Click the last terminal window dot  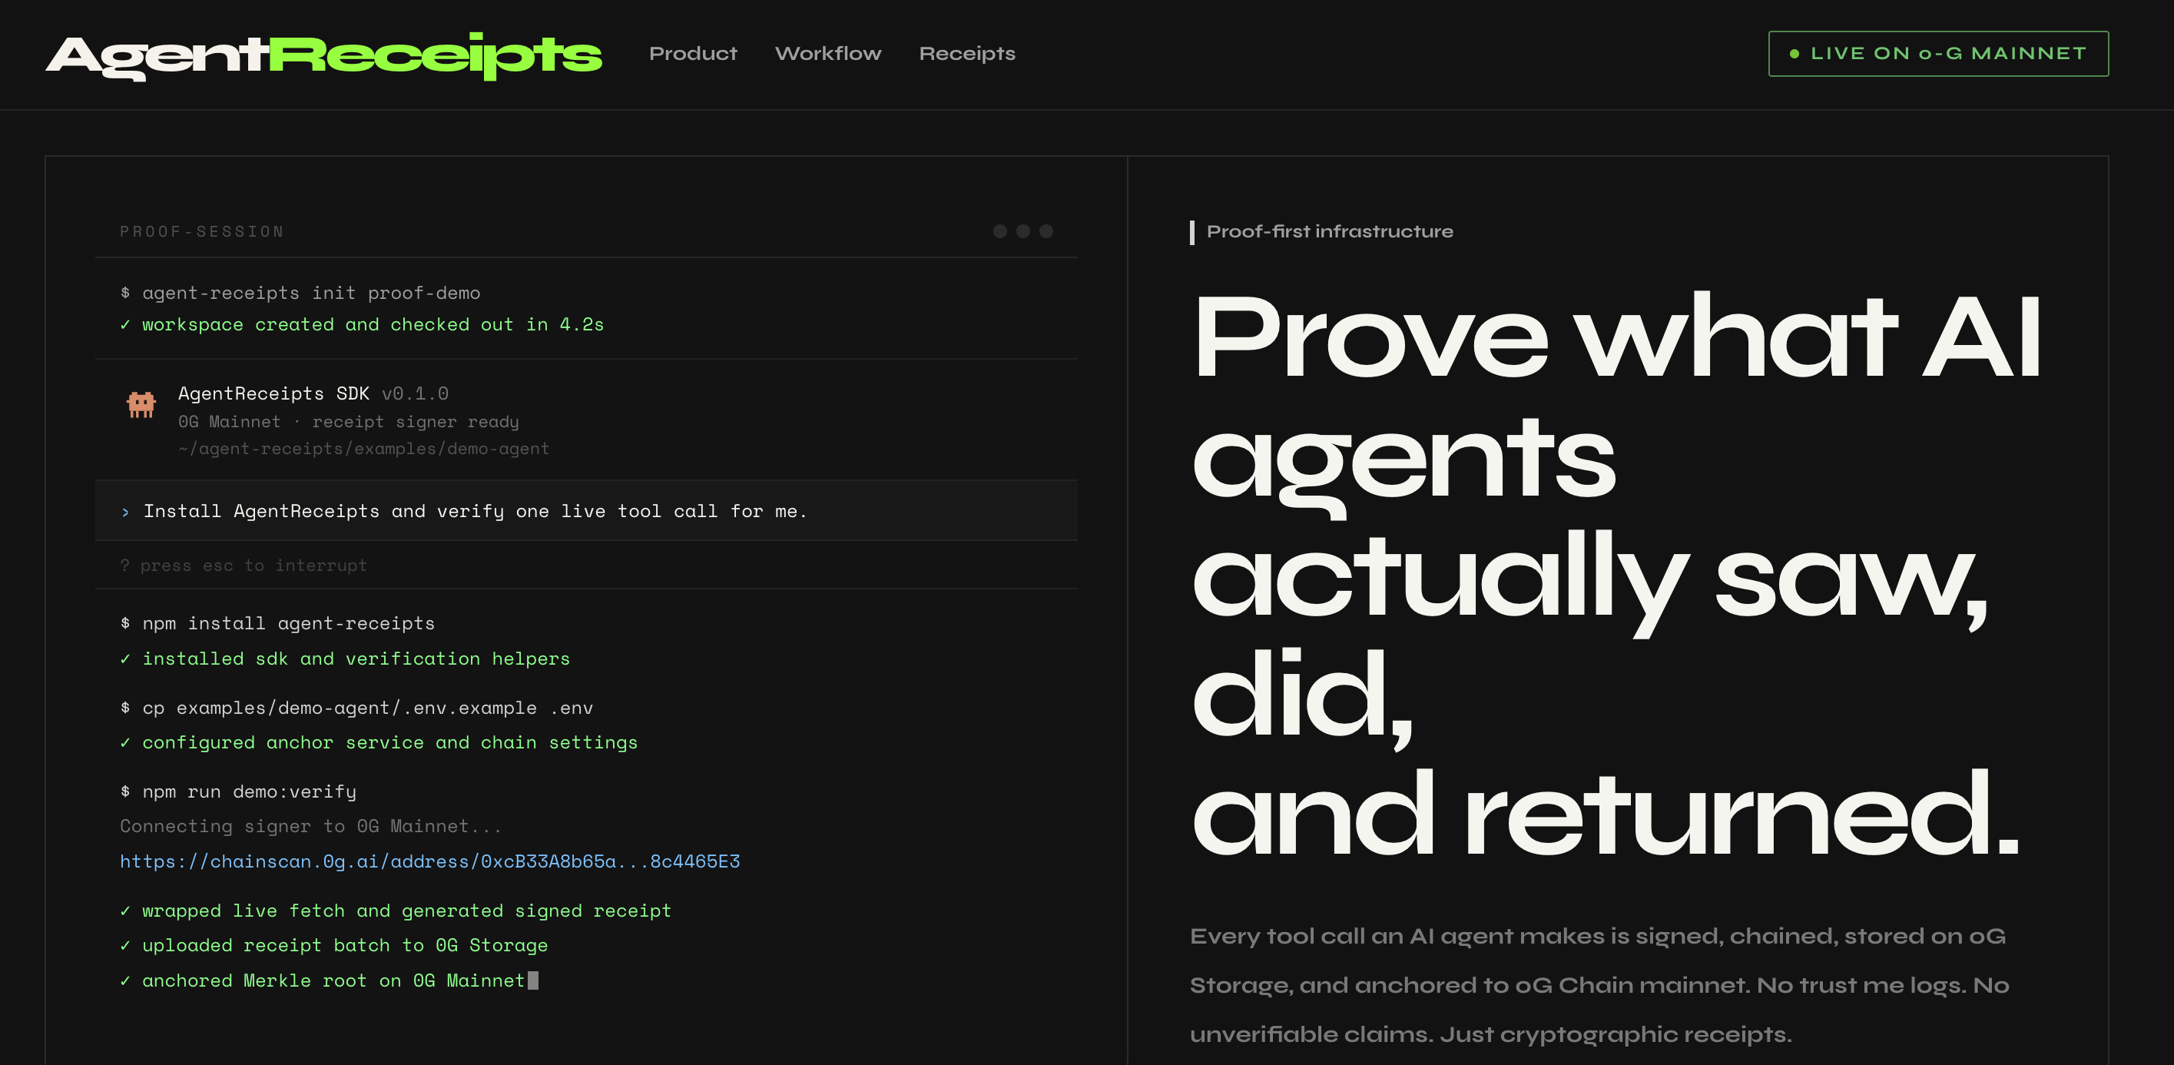coord(1046,231)
